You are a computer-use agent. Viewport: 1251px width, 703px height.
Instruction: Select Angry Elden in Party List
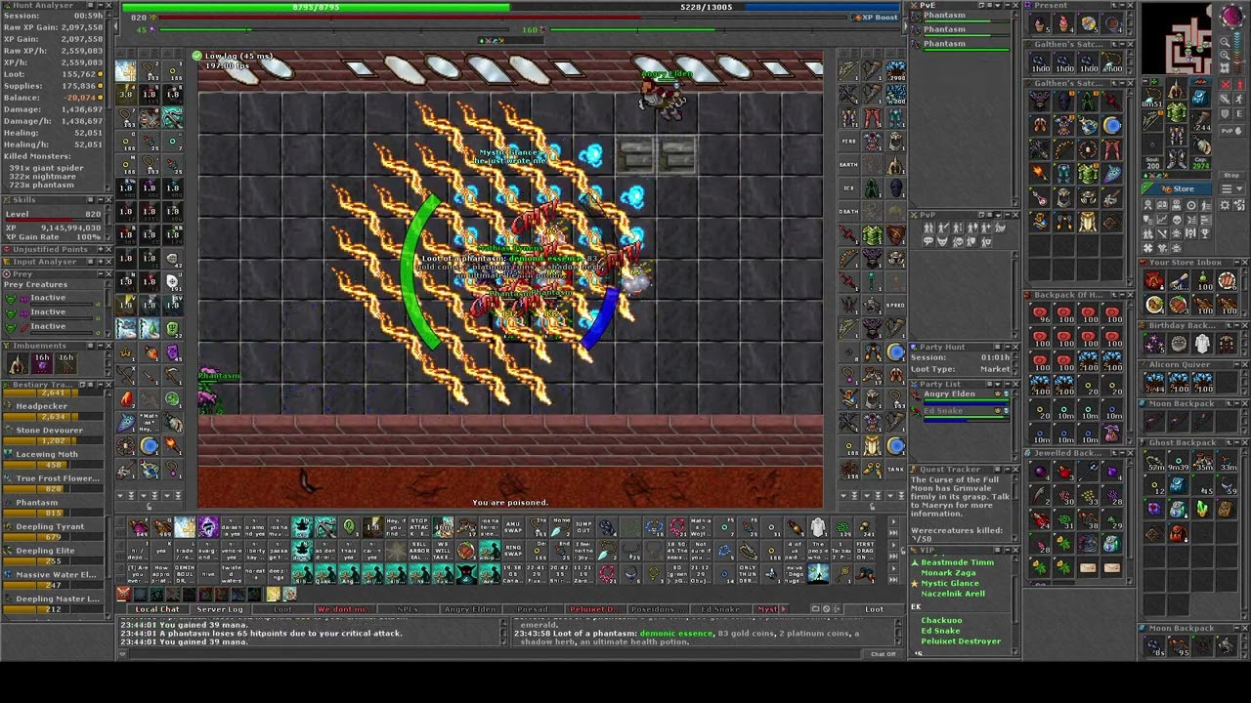coord(961,394)
